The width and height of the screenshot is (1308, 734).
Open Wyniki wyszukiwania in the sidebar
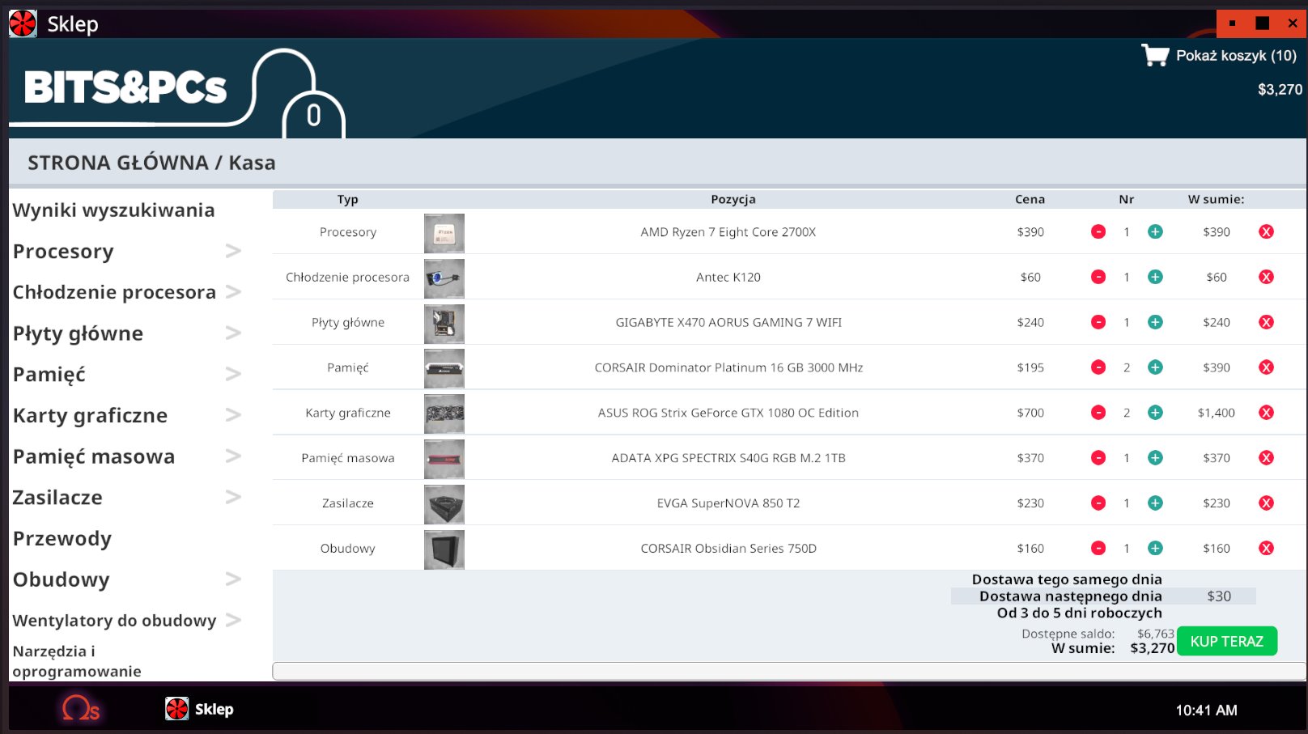point(114,210)
